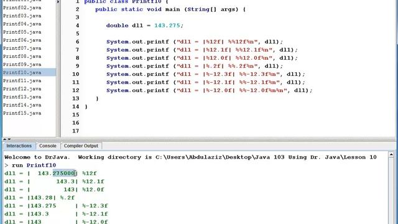Click the Interactions pane scroll-up arrow
The height and width of the screenshot is (224, 398).
[391, 154]
